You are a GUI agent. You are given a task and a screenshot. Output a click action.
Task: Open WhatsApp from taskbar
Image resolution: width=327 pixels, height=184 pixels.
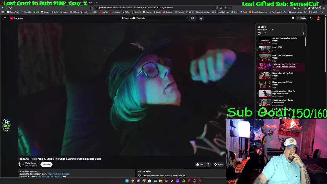click(144, 181)
